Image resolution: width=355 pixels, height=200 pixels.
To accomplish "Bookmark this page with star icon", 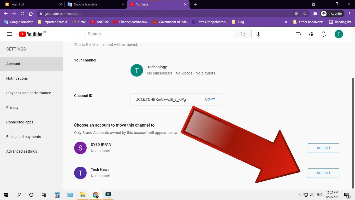I will click(305, 14).
